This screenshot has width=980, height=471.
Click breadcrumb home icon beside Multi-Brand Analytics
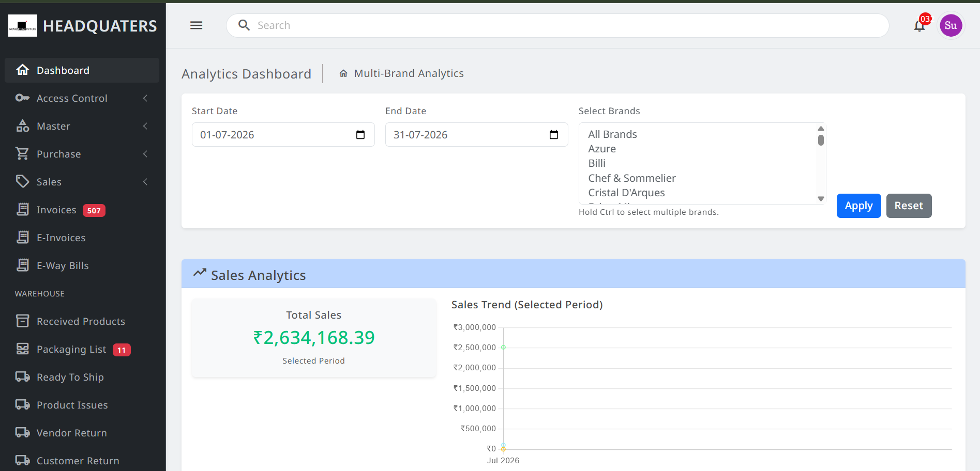click(343, 73)
